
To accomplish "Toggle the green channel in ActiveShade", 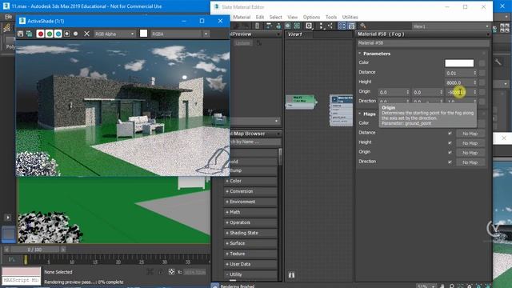I will tap(50, 34).
